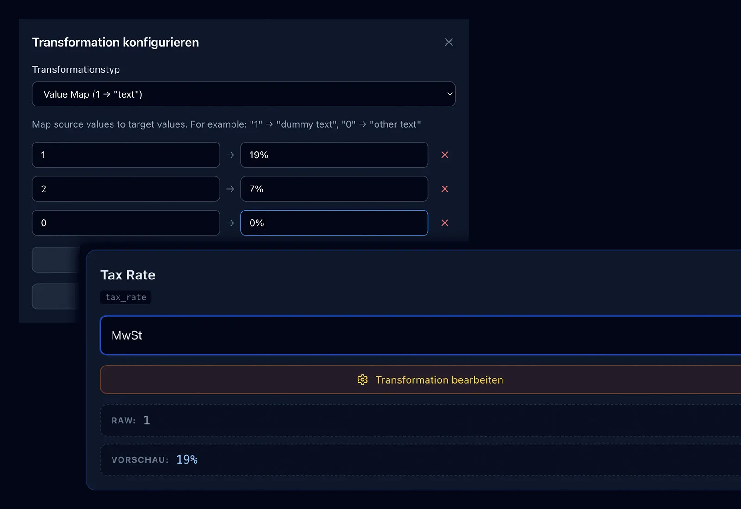Expand the Value Map dropdown chevron

(449, 94)
